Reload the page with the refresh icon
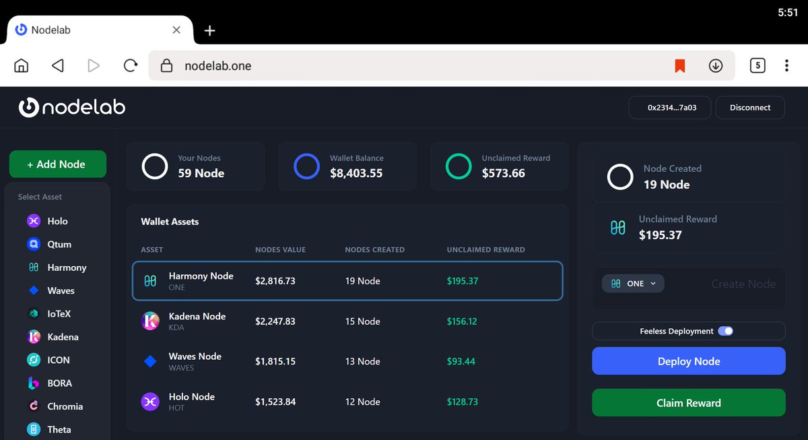 point(131,65)
